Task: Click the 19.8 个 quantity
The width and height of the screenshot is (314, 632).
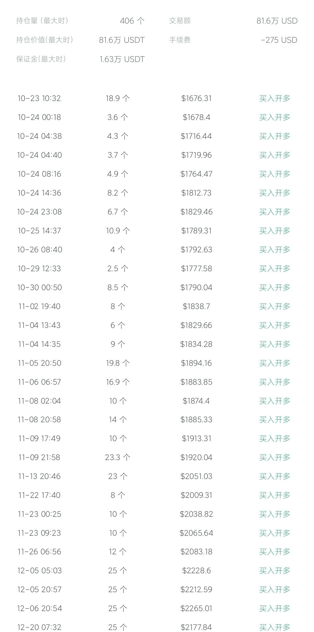Action: pyautogui.click(x=117, y=363)
